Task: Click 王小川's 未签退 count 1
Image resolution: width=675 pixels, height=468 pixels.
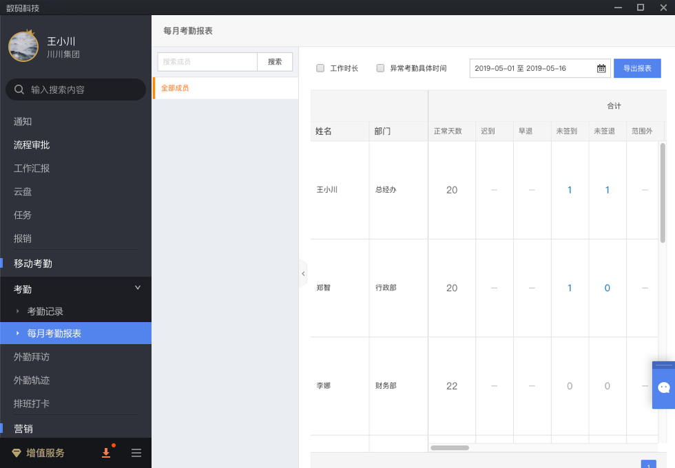Action: 607,190
